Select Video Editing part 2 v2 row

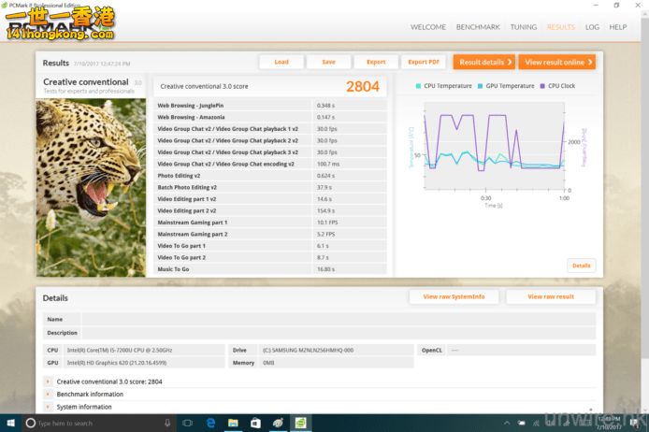click(270, 210)
